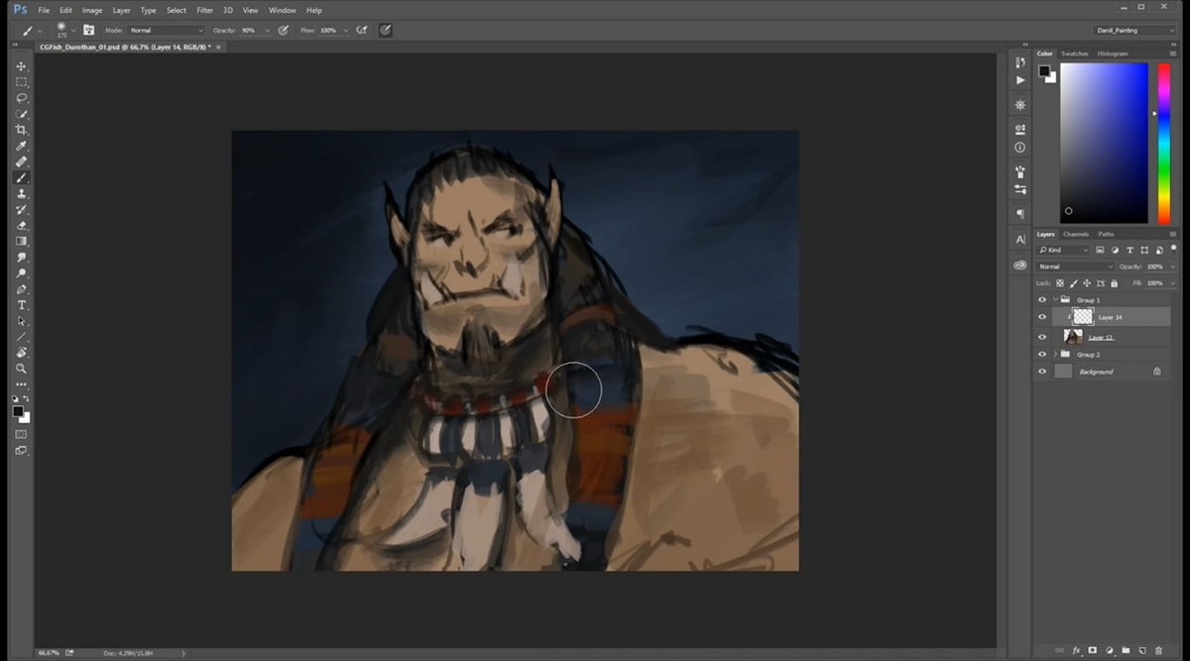Click the foreground color swatch in Color panel
This screenshot has height=661, width=1190.
click(x=1043, y=70)
